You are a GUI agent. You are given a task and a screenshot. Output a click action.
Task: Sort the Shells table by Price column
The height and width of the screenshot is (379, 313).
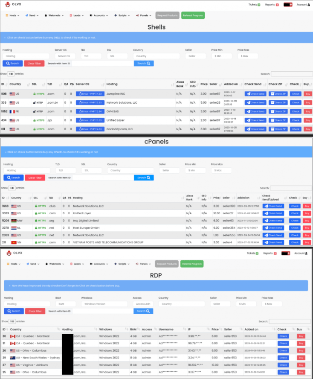point(204,84)
